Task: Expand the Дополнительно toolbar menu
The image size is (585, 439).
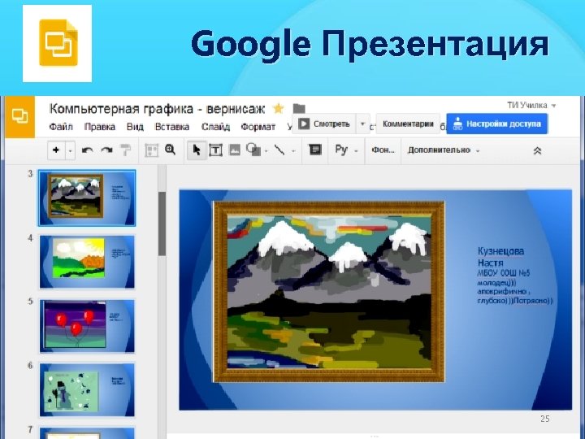Action: (x=444, y=150)
